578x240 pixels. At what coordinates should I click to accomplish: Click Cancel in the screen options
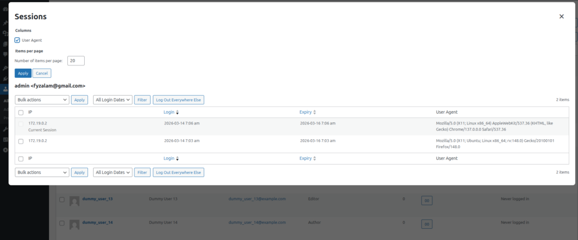pyautogui.click(x=42, y=73)
